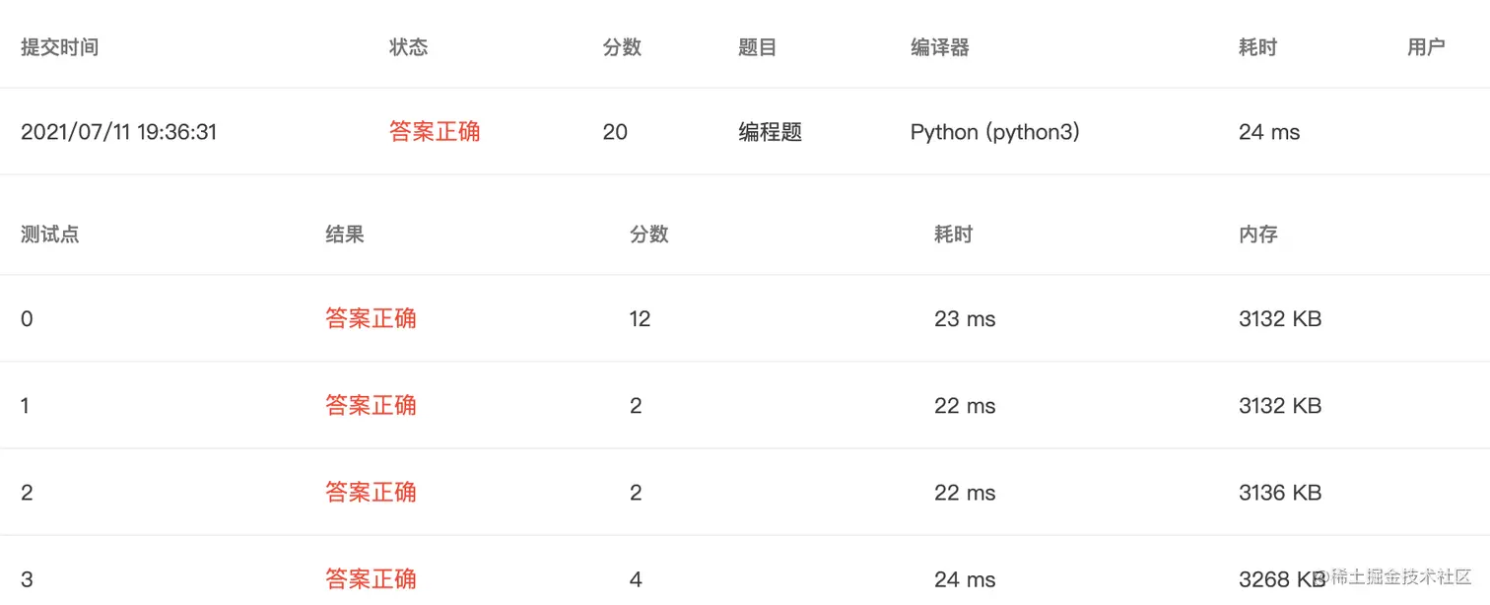Click 答案正确 result for test point 2
The image size is (1490, 605).
371,492
